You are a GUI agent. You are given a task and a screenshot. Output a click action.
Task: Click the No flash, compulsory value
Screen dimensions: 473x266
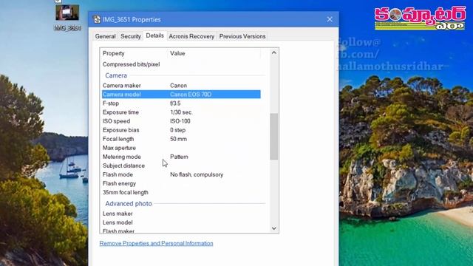click(197, 174)
